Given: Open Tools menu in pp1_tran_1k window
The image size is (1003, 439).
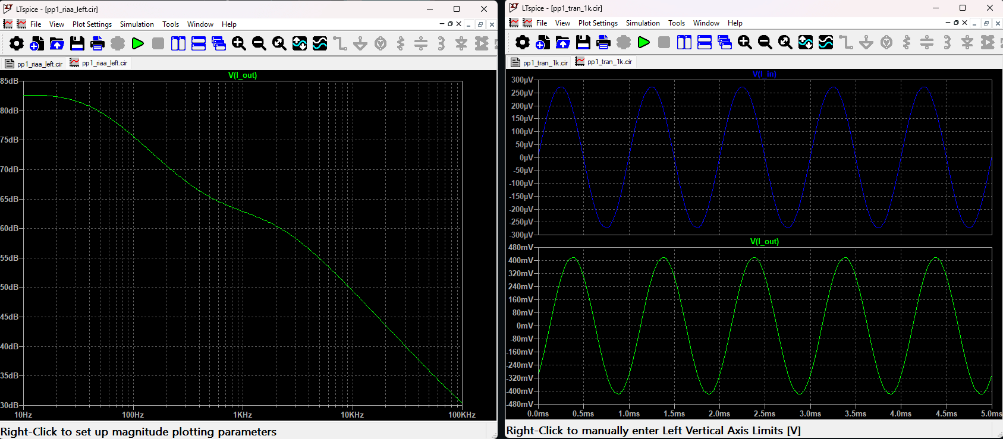Looking at the screenshot, I should tap(677, 23).
